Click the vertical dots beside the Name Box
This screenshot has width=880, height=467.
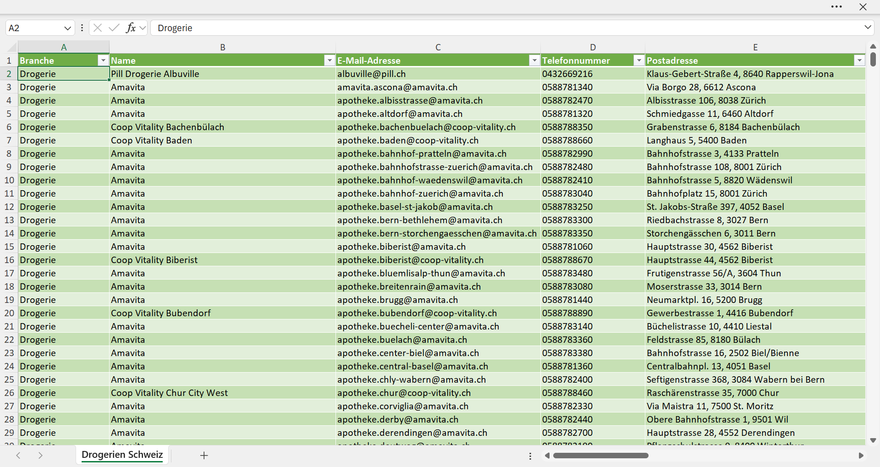coord(82,28)
